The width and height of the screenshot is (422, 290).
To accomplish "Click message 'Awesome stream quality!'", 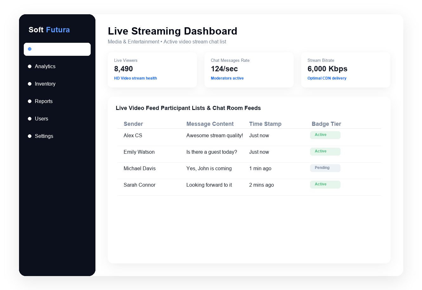I will point(215,135).
